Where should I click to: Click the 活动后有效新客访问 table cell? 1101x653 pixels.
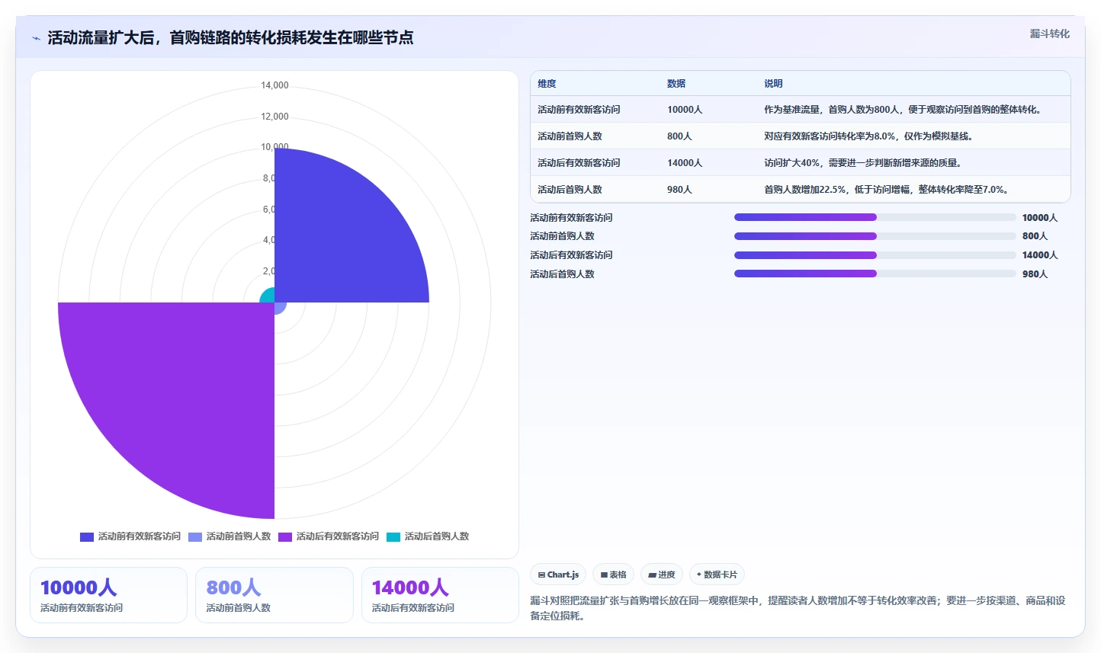point(579,163)
